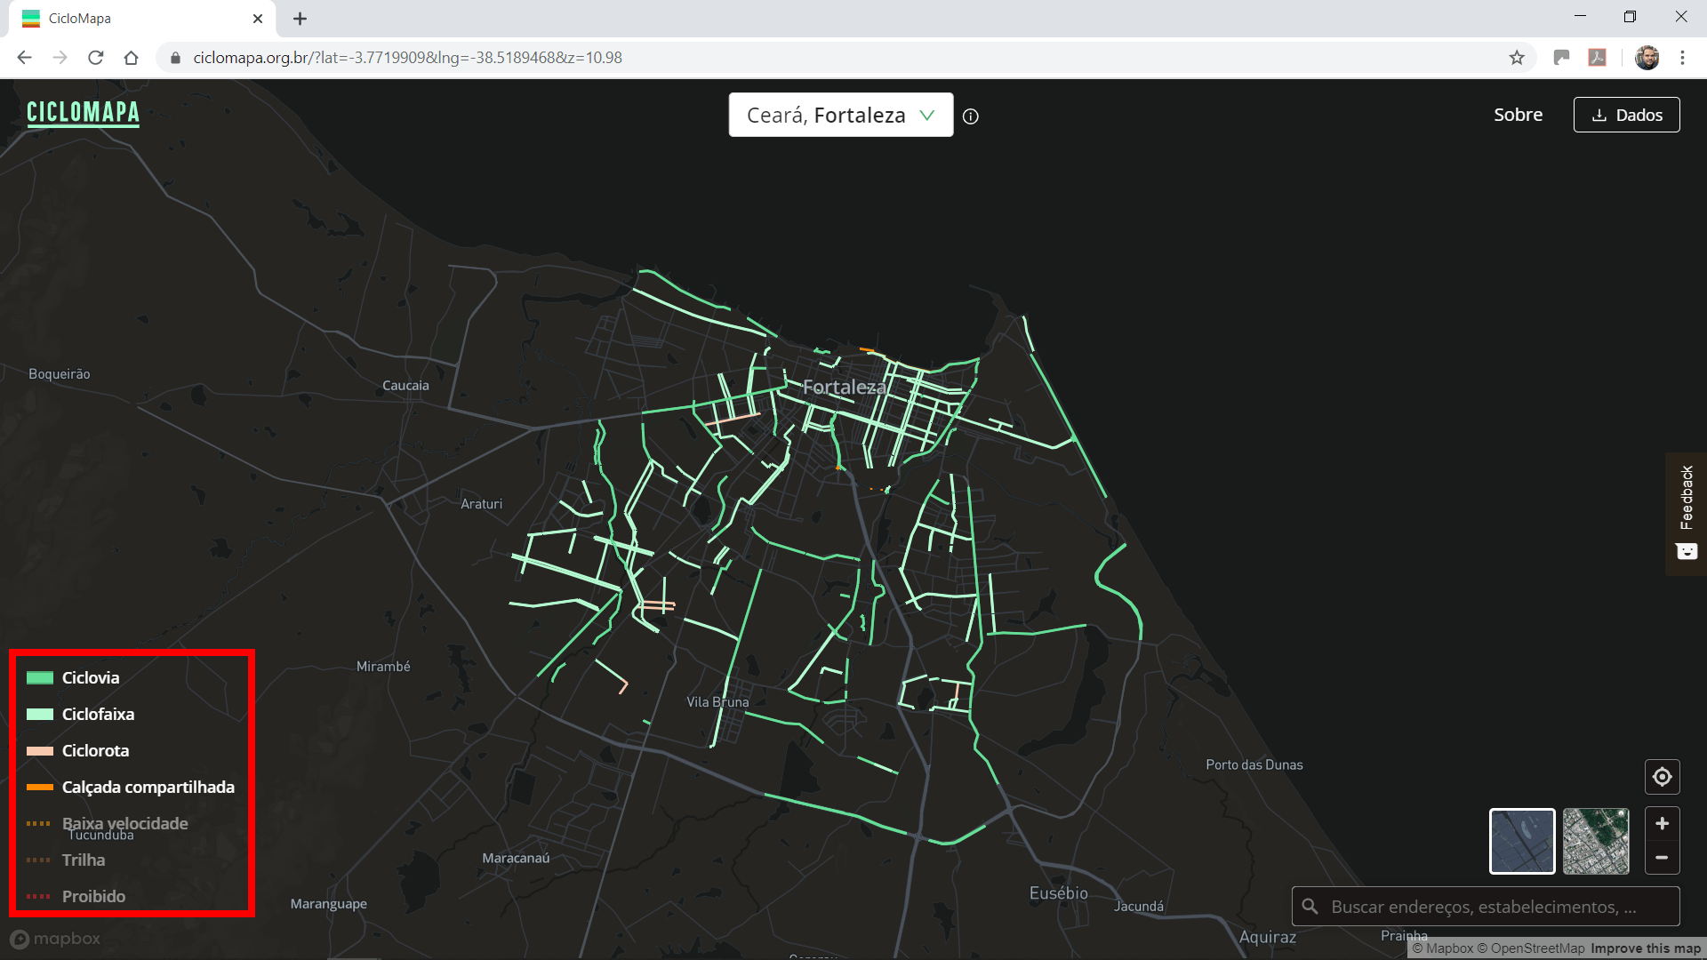Viewport: 1707px width, 960px height.
Task: Click the locate-me geolocation icon
Action: click(x=1662, y=777)
